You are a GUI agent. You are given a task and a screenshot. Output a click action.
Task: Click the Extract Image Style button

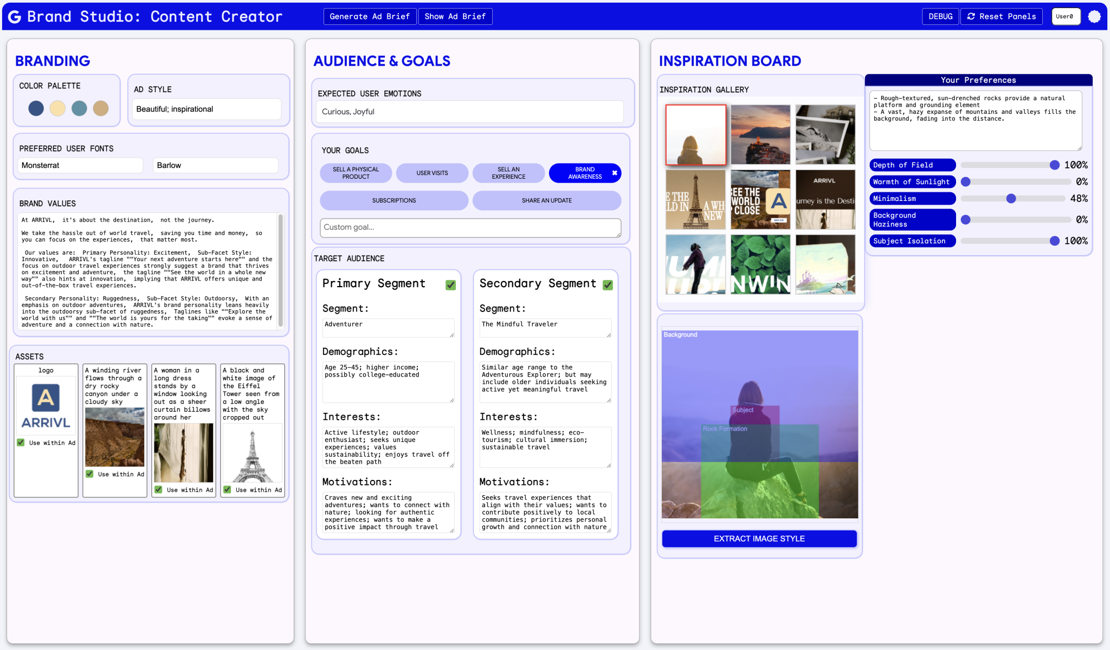759,538
